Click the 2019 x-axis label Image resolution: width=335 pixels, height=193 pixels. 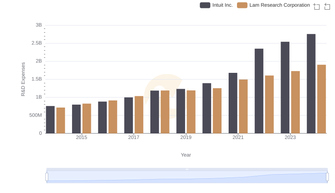click(x=186, y=137)
